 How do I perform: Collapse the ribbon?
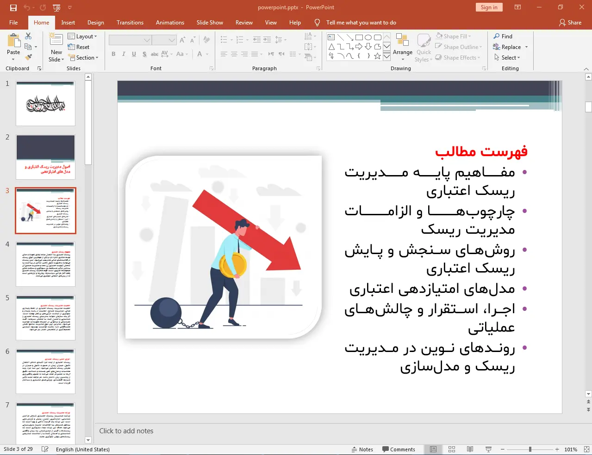coord(586,69)
